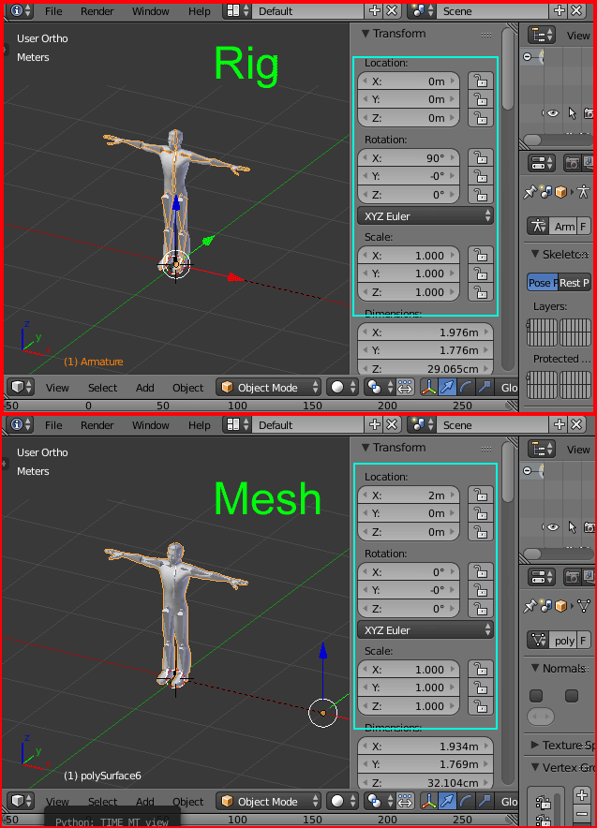Open the XYZ Euler dropdown in the Rig panel
The height and width of the screenshot is (828, 597).
[x=425, y=216]
